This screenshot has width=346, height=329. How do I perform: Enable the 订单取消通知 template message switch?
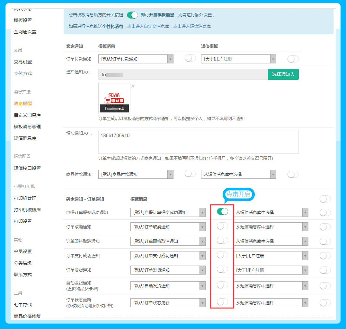click(x=222, y=226)
